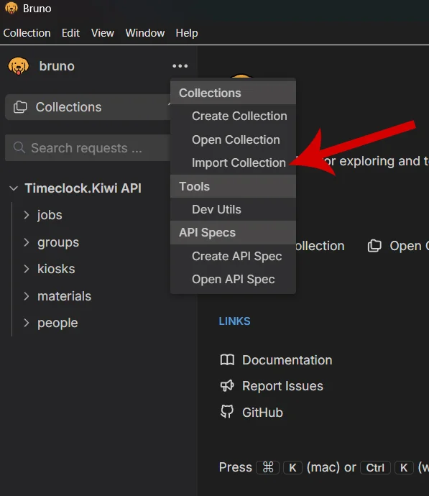Image resolution: width=429 pixels, height=496 pixels.
Task: Focus the Search requests input field
Action: pos(88,148)
